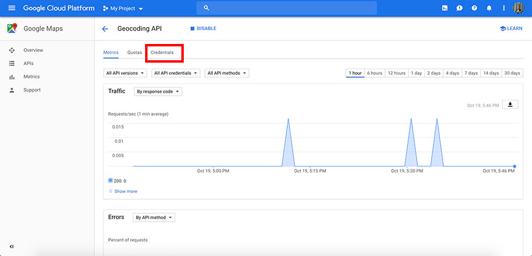Select the 7 days time range
The image size is (532, 256).
click(x=471, y=73)
